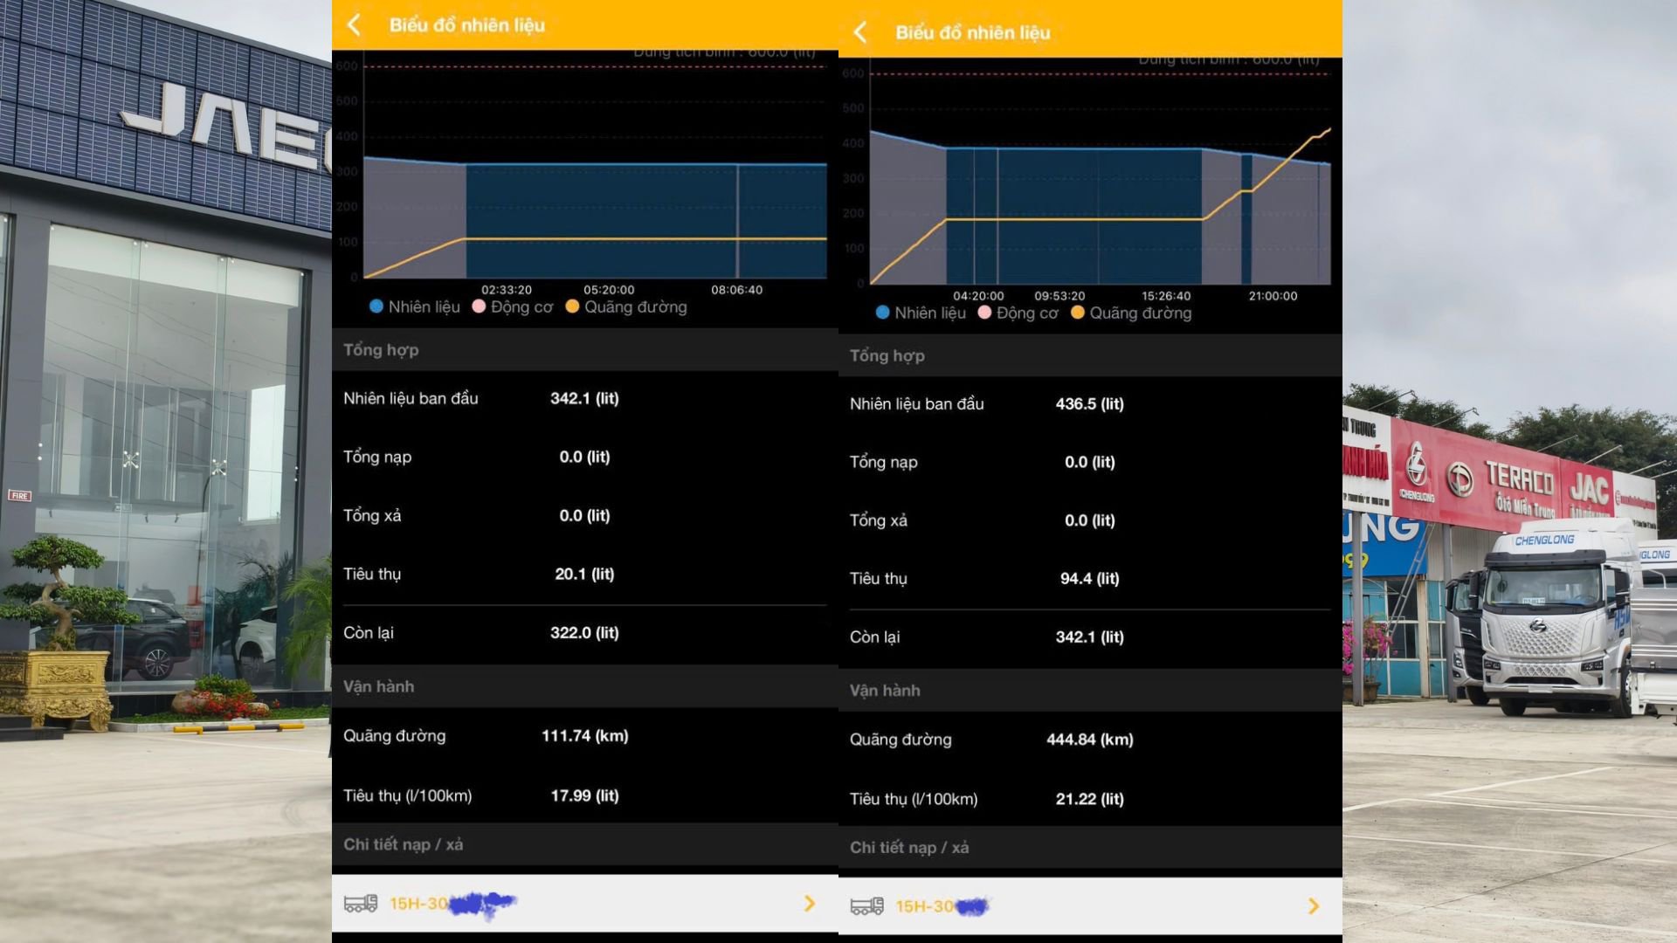Open right vehicle plate 15H-30 link
The height and width of the screenshot is (943, 1677).
(x=925, y=906)
